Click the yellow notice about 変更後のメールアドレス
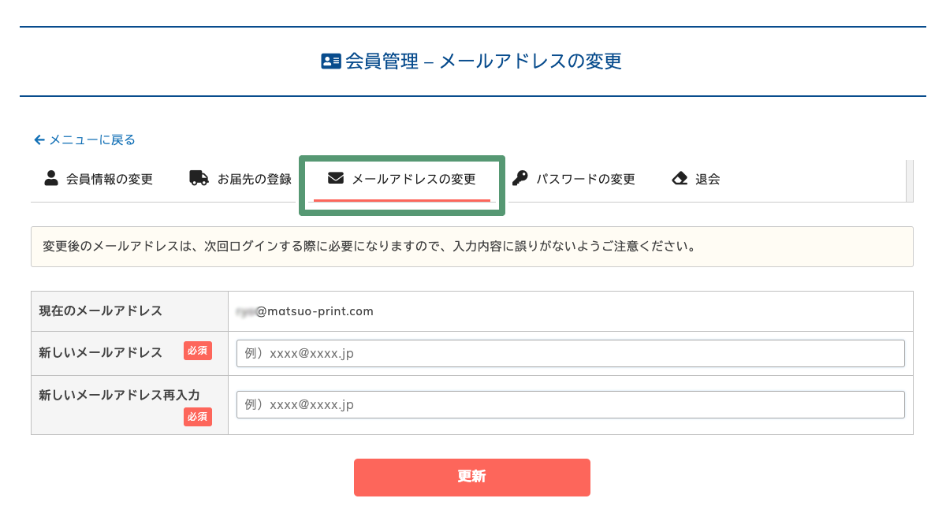The width and height of the screenshot is (946, 528). (472, 247)
